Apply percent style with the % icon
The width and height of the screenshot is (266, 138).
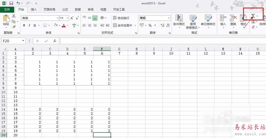[x=150, y=25]
